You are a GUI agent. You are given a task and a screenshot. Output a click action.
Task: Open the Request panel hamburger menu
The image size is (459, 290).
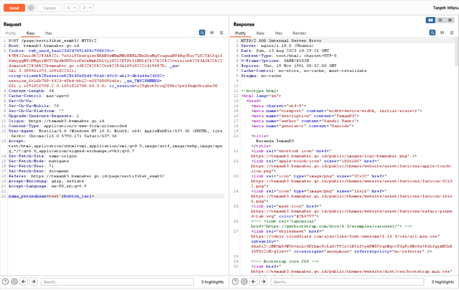coord(221,33)
